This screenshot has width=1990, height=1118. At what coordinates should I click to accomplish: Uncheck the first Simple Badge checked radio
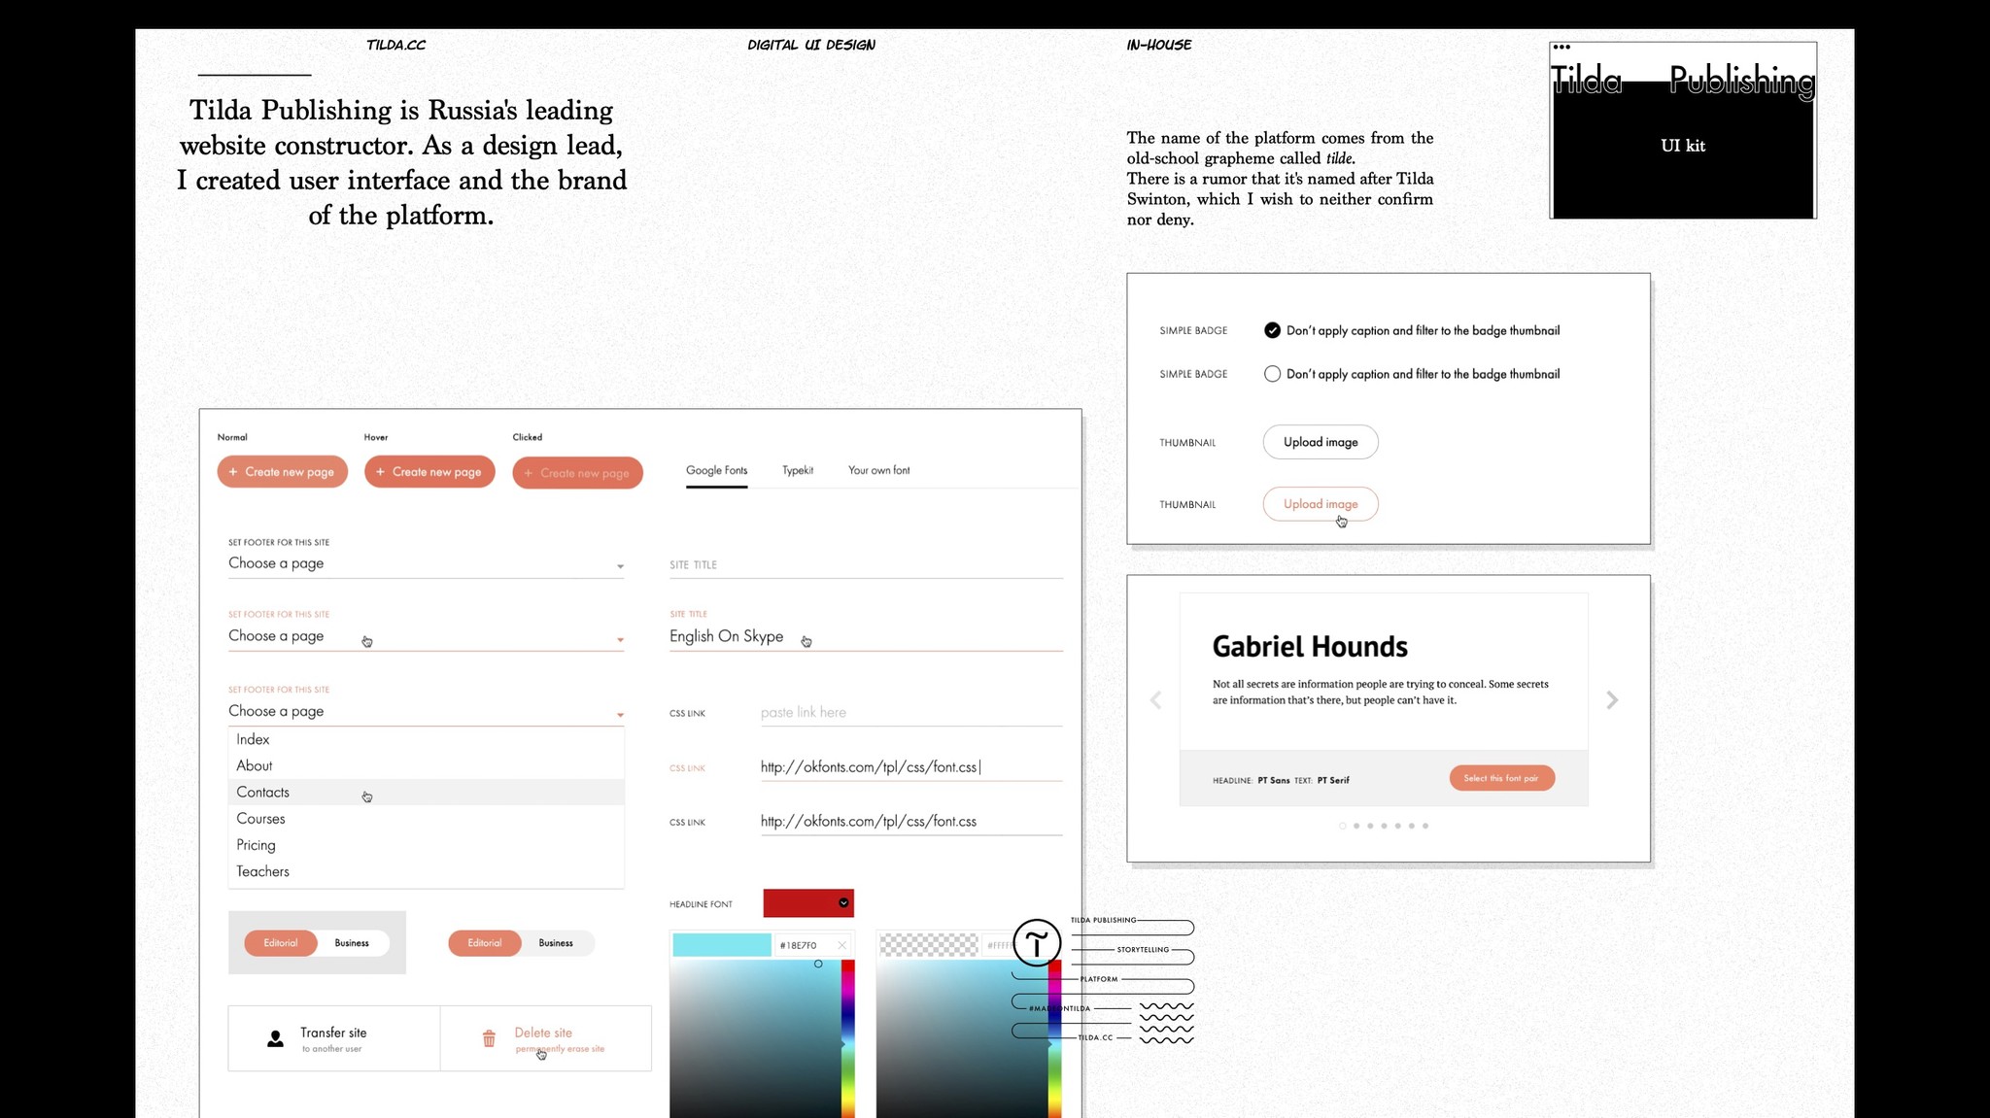coord(1272,330)
